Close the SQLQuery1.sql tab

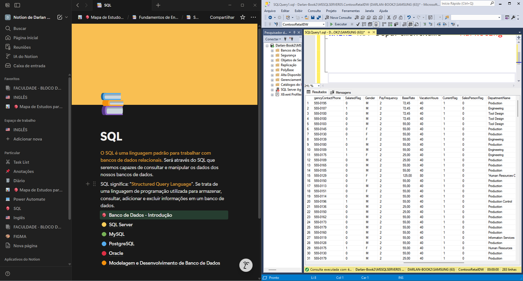374,32
